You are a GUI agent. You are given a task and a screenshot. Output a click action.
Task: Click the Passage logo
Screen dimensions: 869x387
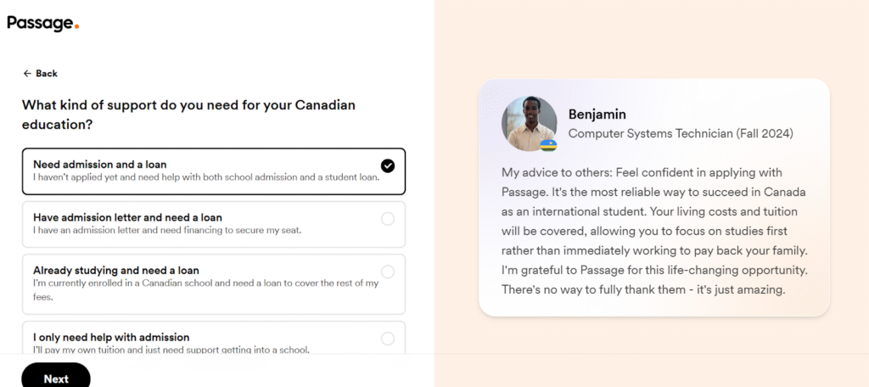pos(42,23)
